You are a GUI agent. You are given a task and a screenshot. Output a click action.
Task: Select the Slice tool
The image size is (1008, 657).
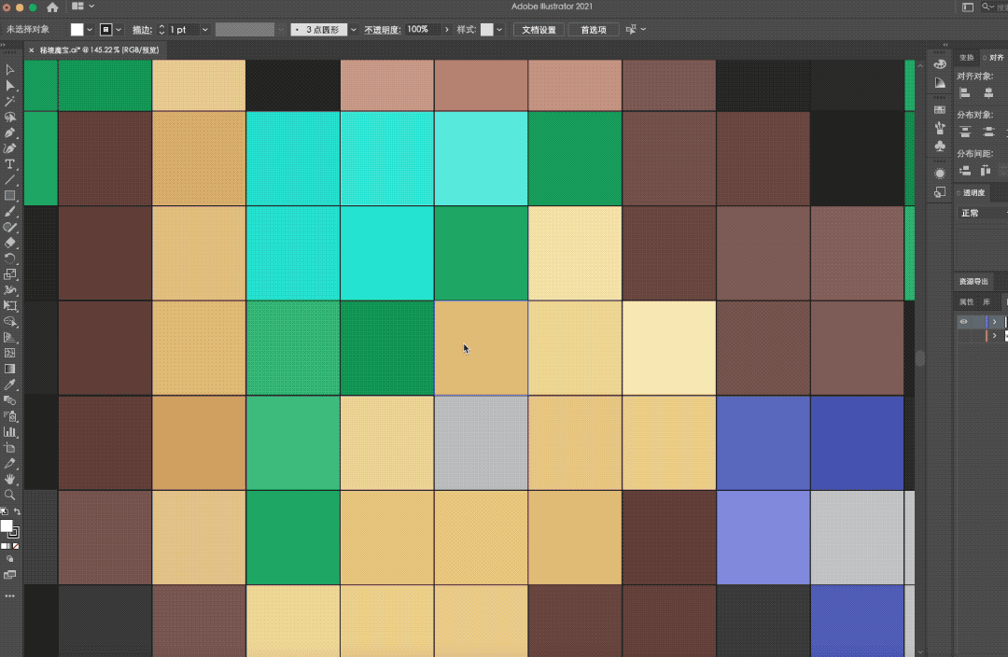coord(9,464)
